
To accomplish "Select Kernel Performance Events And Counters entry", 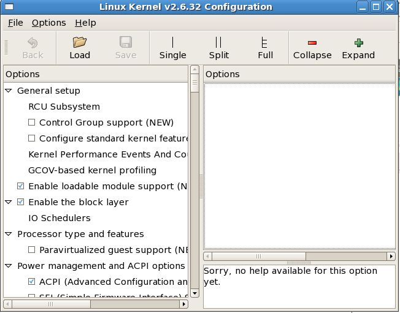I will pos(108,154).
